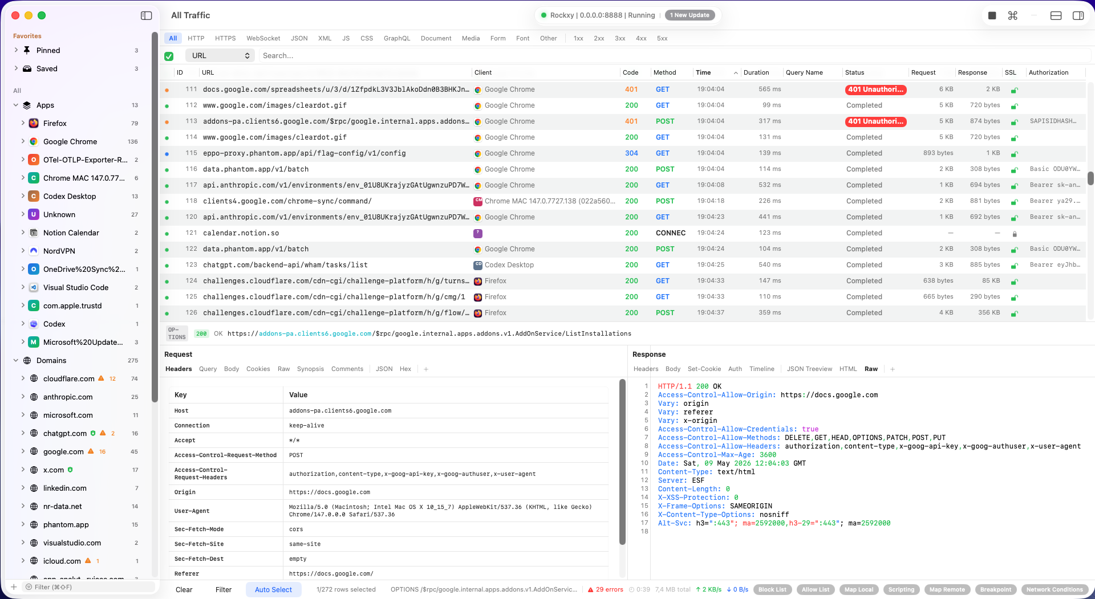1095x599 pixels.
Task: Select the WebSocket filter tab
Action: click(x=263, y=38)
